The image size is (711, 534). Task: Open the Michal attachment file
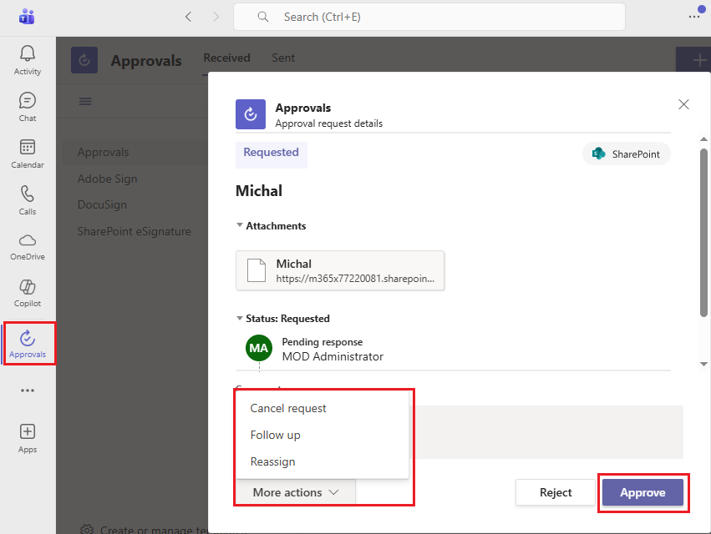click(x=340, y=270)
